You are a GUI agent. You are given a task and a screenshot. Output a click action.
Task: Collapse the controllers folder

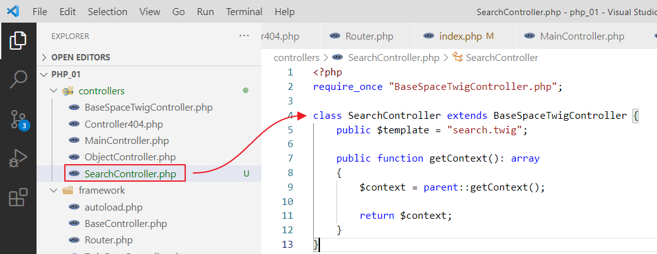[101, 91]
